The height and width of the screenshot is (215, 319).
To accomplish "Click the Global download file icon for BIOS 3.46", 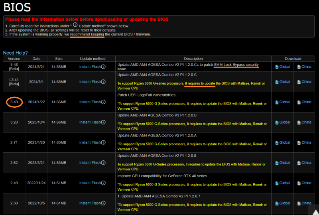I will [x=277, y=67].
